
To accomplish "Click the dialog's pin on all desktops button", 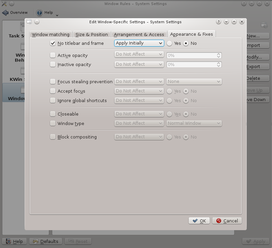I will pos(37,22).
